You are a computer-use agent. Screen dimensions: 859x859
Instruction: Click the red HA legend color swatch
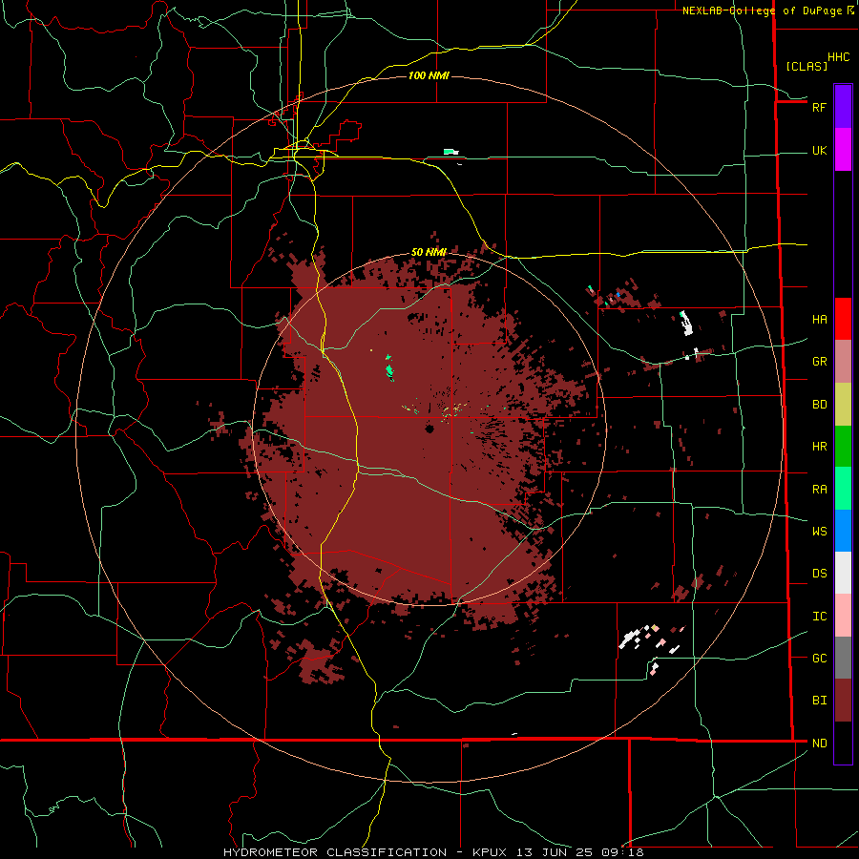point(843,319)
